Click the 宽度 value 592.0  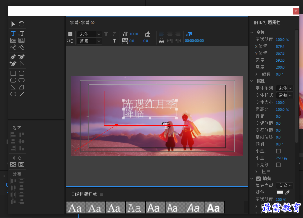(x=280, y=60)
